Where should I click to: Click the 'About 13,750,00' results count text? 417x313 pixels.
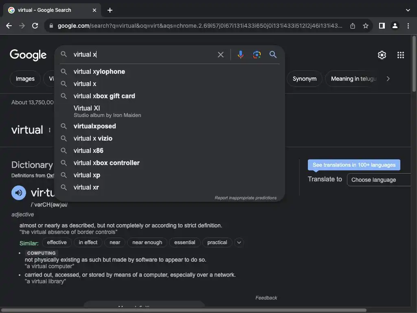(33, 102)
